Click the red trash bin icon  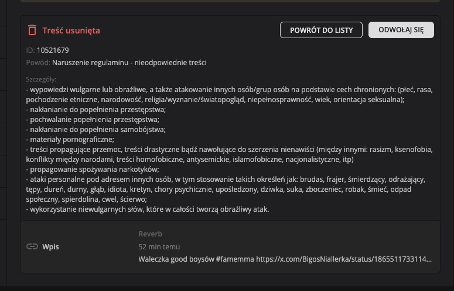(x=32, y=30)
